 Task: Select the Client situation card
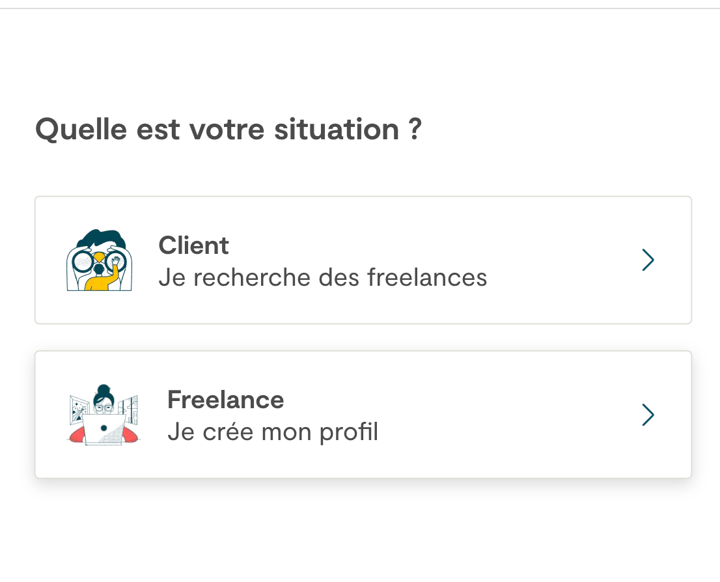pos(363,260)
